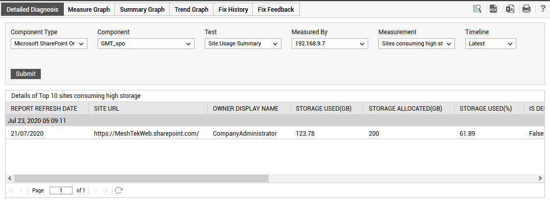Click the page number input field
550x201 pixels.
[x=61, y=190]
